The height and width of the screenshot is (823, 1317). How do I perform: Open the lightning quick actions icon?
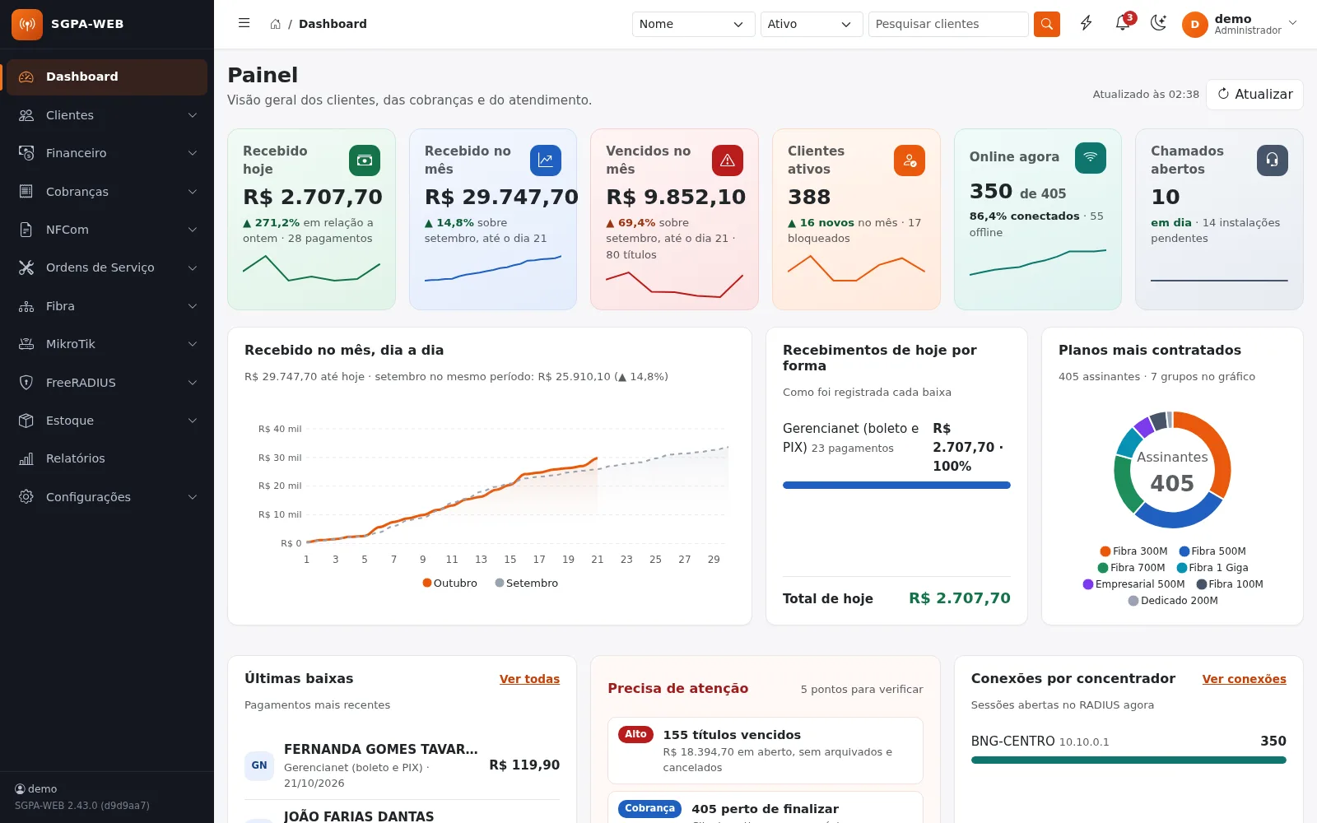pos(1087,24)
